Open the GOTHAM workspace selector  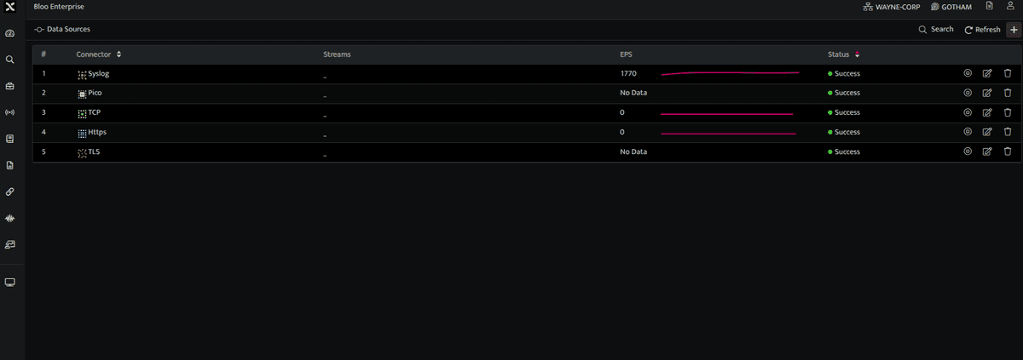click(x=951, y=6)
